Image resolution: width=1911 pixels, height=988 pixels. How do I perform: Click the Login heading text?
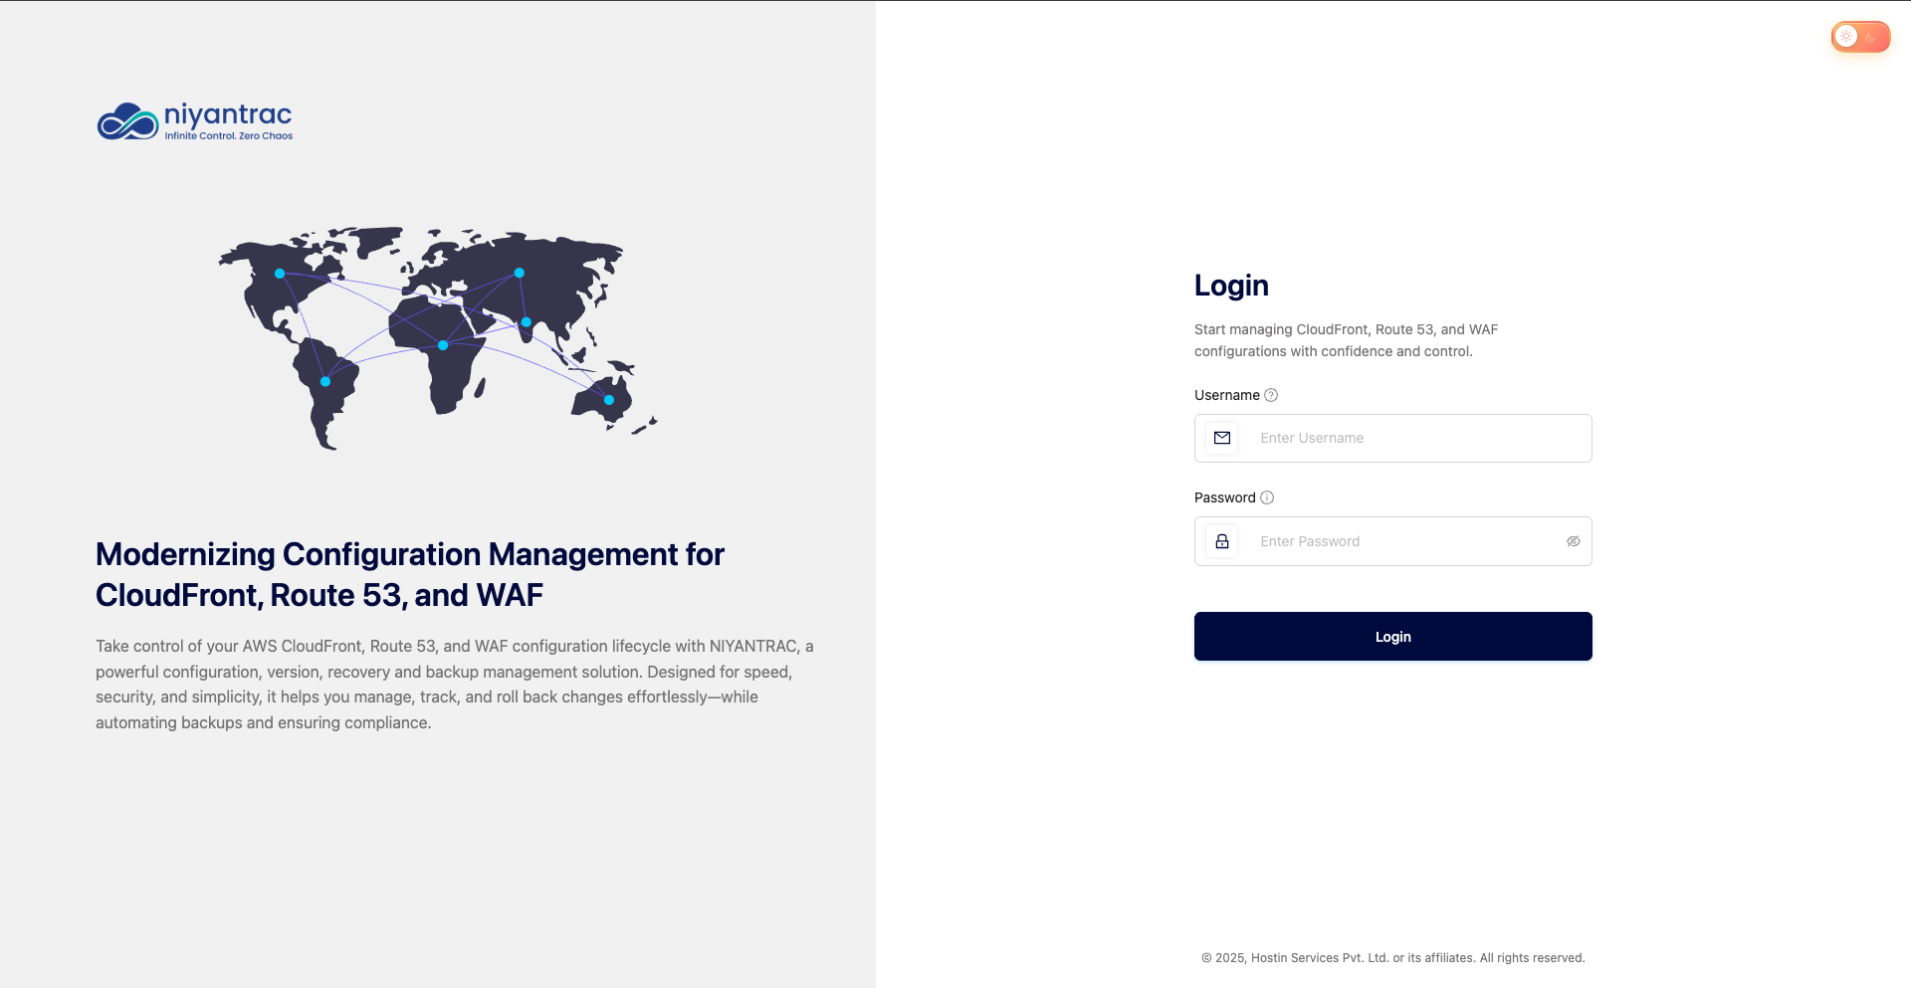point(1231,286)
